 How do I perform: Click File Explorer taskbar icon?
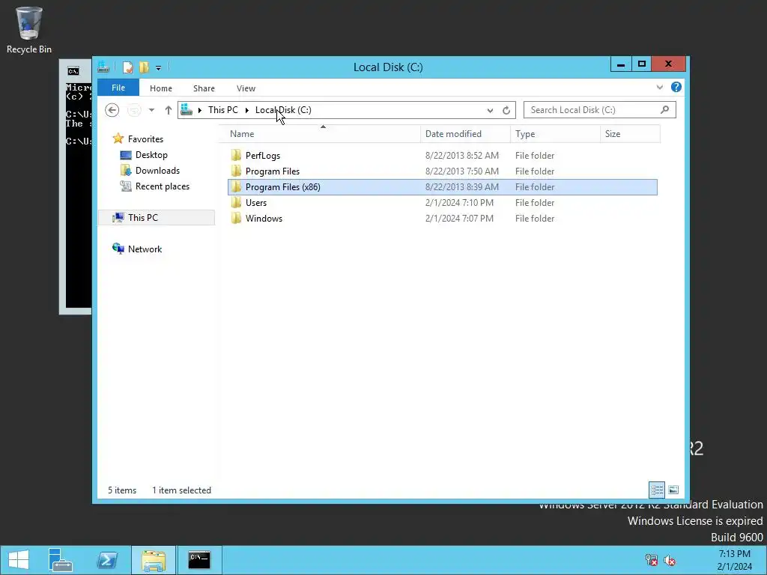point(153,560)
